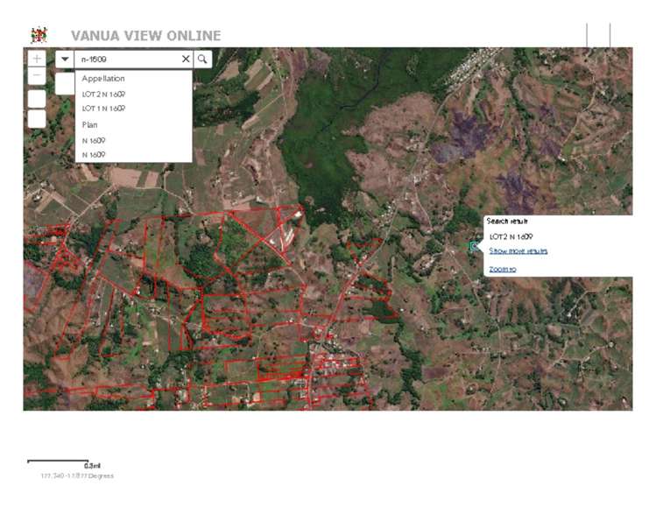Screen dimensions: 656x507
Task: Click the search result marker on map
Action: click(474, 247)
